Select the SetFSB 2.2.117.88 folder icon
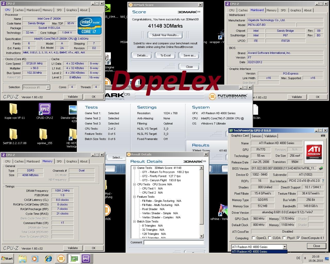Image resolution: width=330 pixels, height=264 pixels. pyautogui.click(x=13, y=134)
